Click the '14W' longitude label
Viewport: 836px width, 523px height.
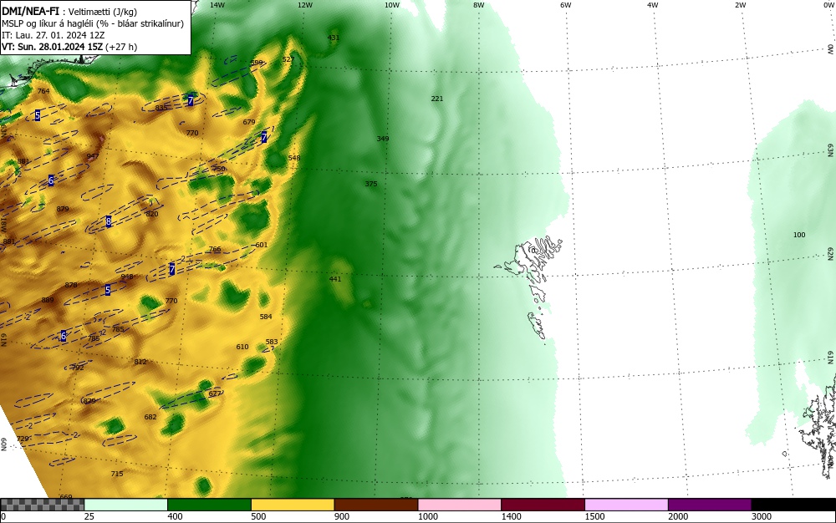(217, 5)
